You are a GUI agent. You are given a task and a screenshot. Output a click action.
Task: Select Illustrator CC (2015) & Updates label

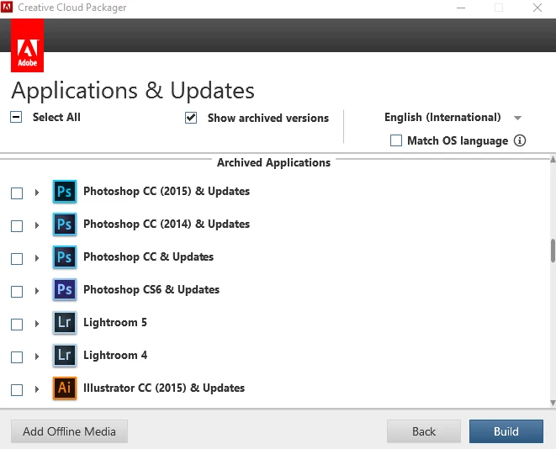164,388
